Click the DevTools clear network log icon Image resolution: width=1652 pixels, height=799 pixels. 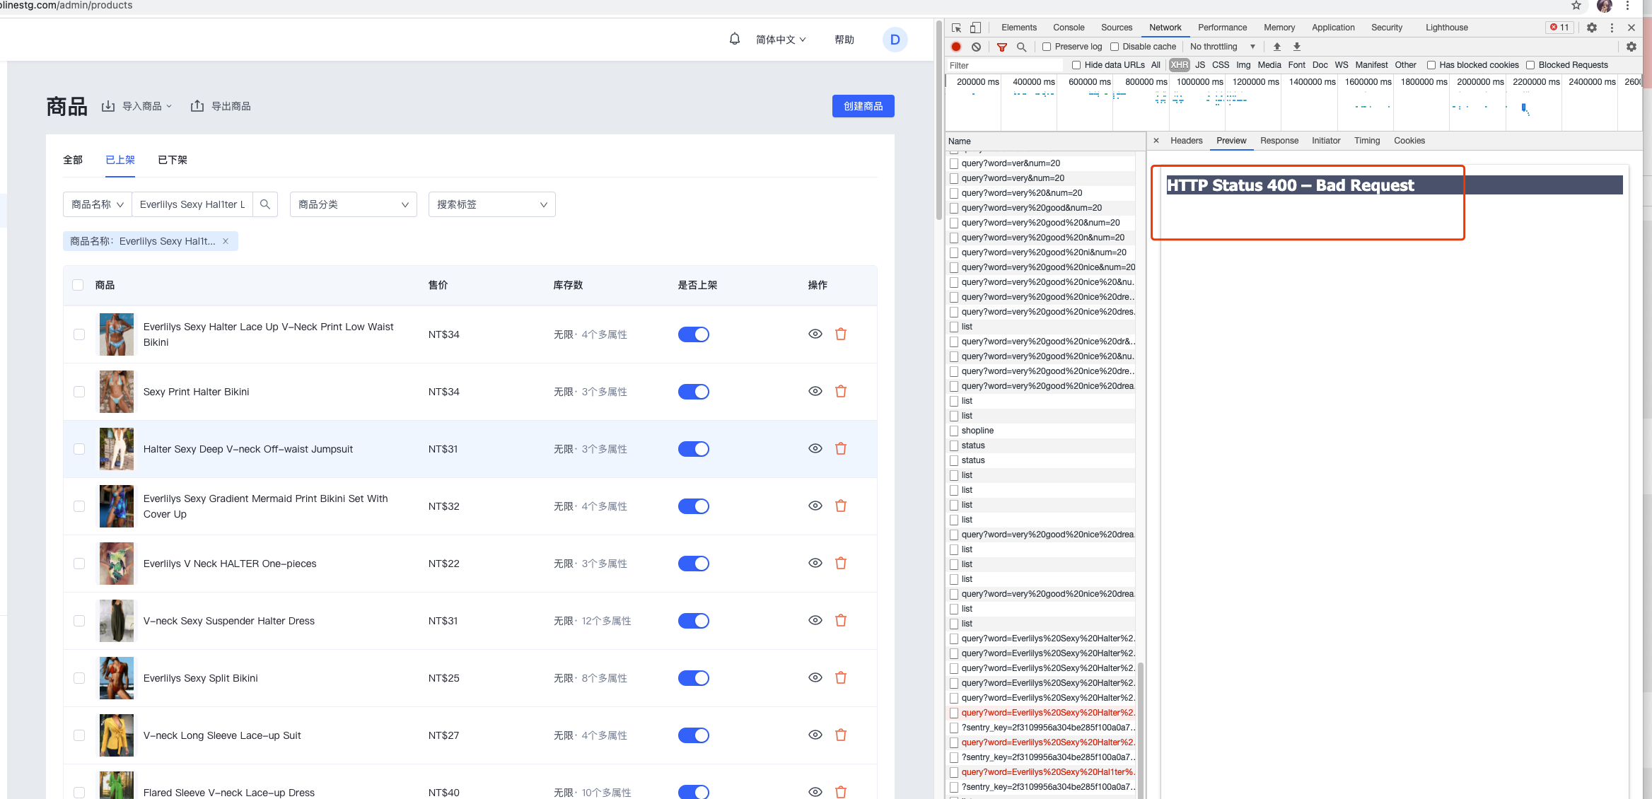[x=976, y=47]
